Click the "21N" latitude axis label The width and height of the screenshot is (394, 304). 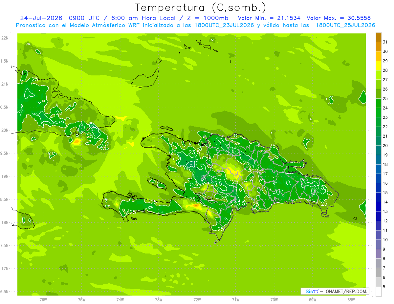[5, 84]
